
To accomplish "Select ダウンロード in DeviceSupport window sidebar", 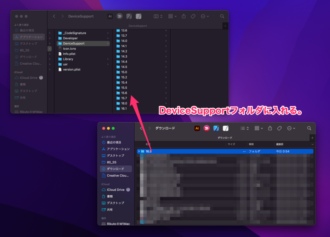I will tap(29, 57).
